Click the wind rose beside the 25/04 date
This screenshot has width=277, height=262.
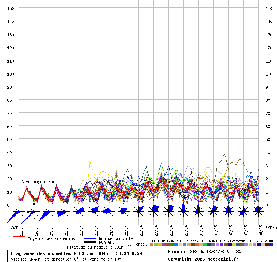(124, 211)
